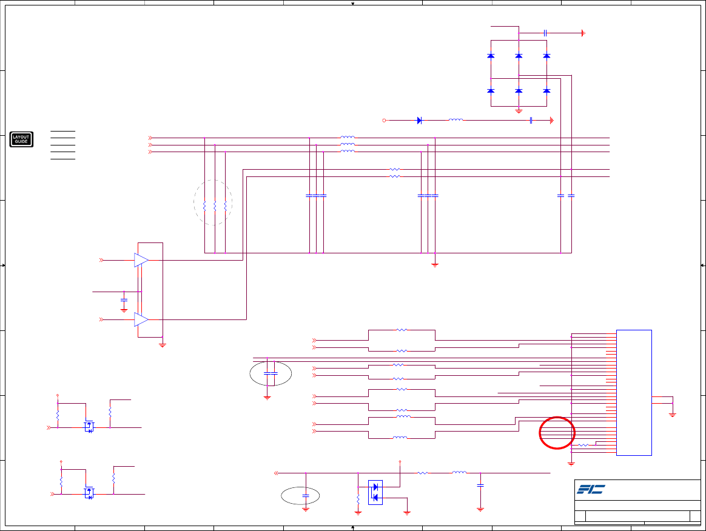Click the ground symbol under amplifier block

pos(163,345)
